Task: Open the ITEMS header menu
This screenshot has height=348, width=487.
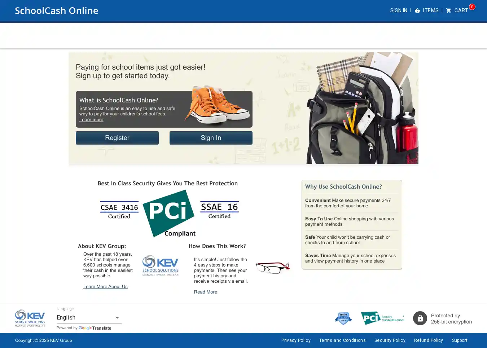Action: [x=430, y=10]
